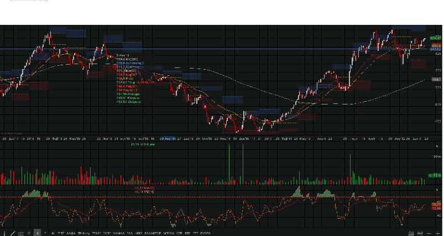Click the orange 853,6 price label
444x236 pixels.
pyautogui.click(x=436, y=45)
